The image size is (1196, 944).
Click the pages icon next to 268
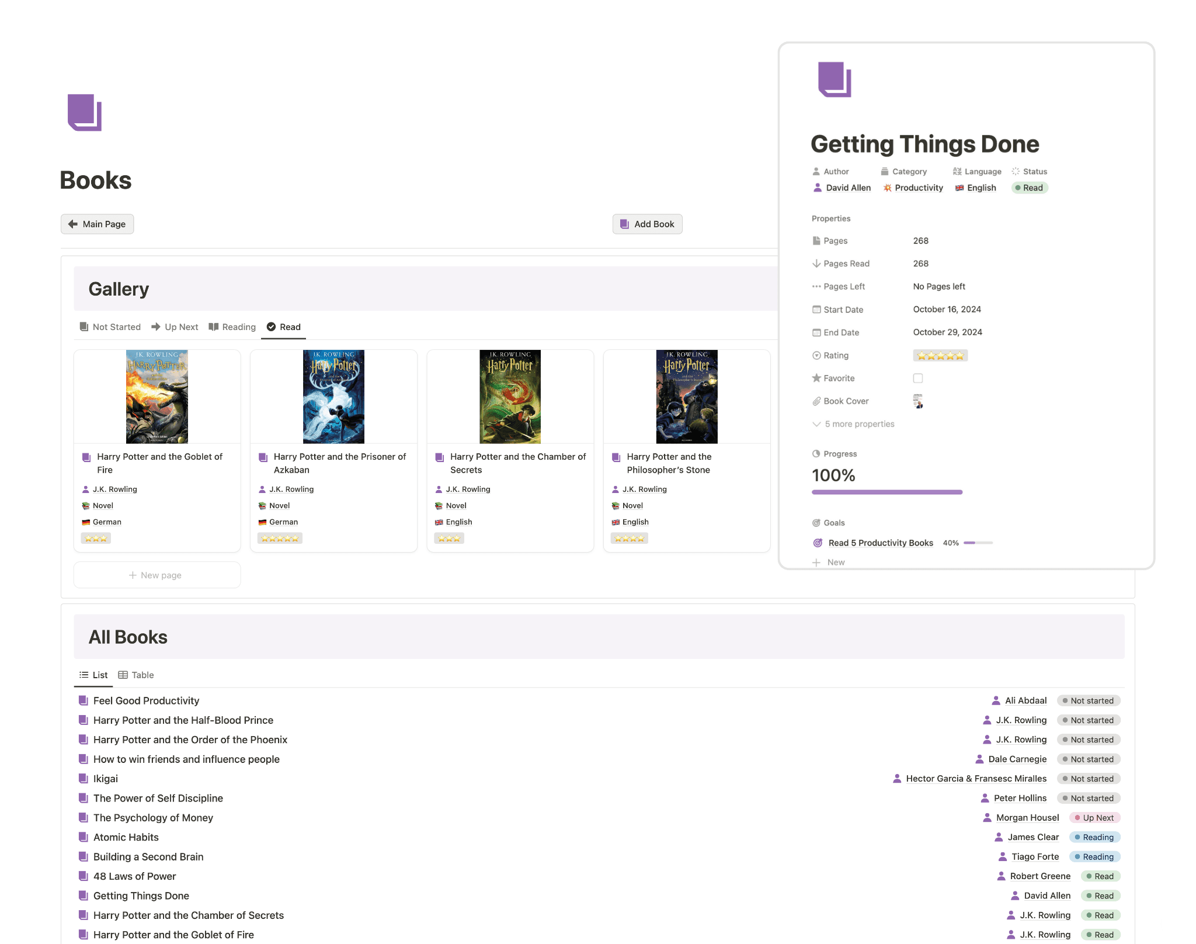click(x=816, y=240)
